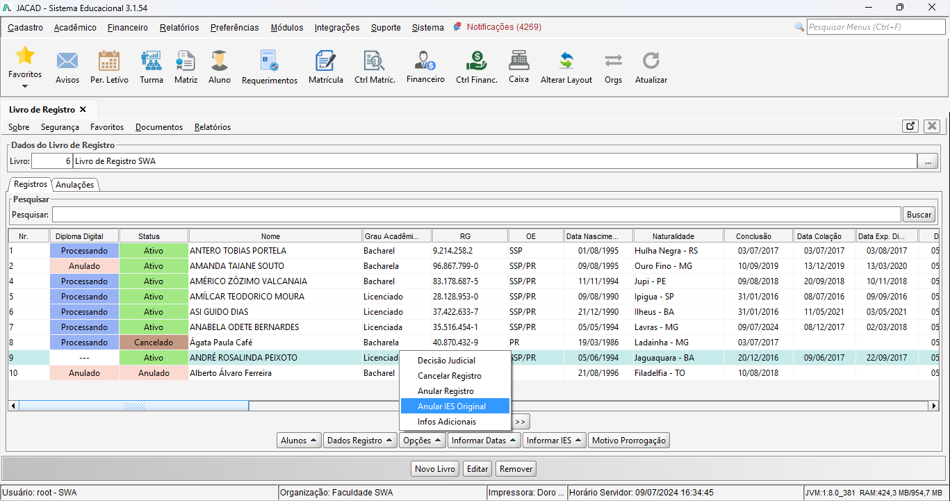
Task: Open the Aluno graduate icon
Action: [x=220, y=61]
